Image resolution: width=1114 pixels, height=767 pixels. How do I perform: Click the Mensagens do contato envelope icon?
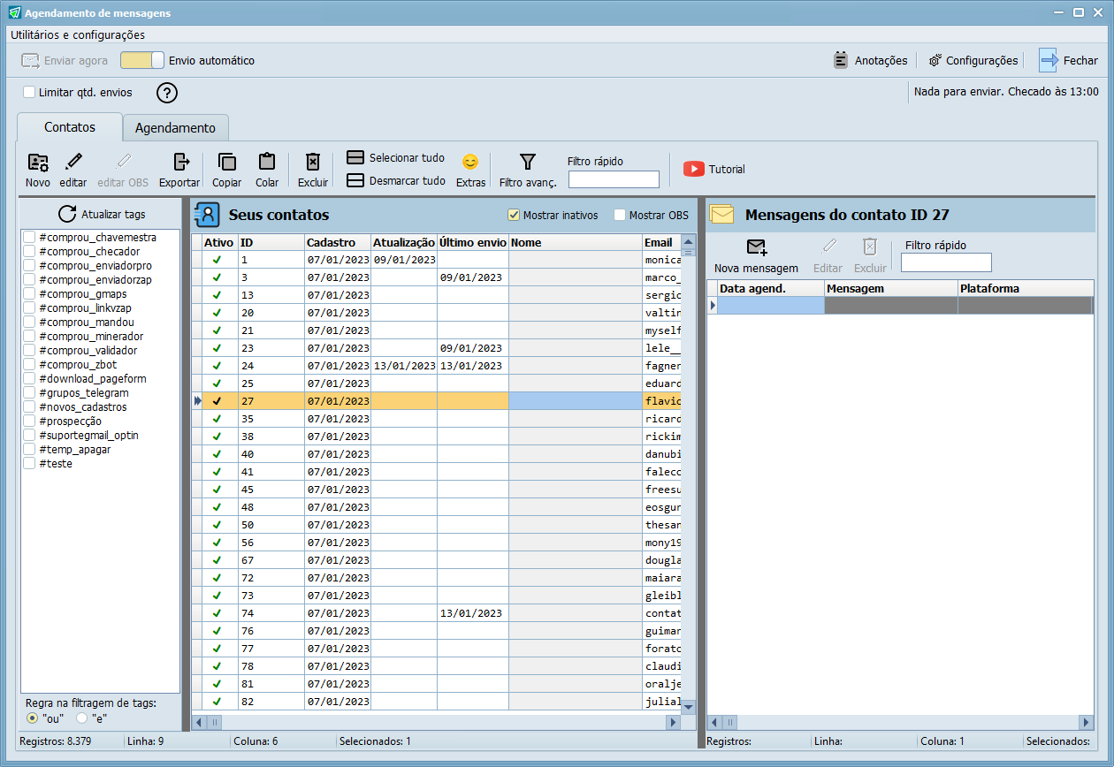722,215
